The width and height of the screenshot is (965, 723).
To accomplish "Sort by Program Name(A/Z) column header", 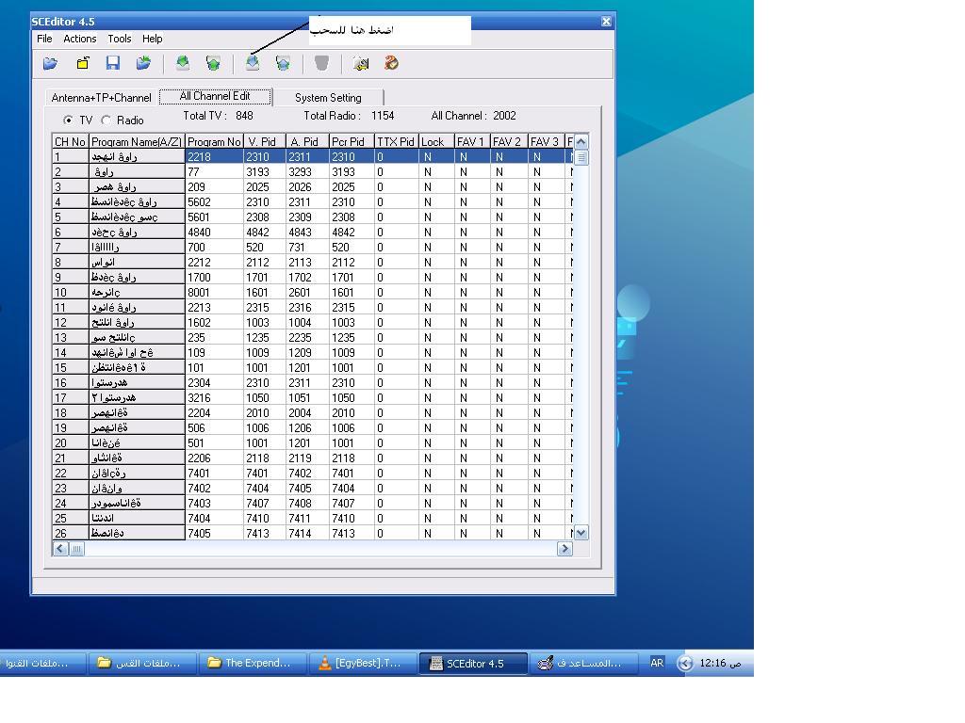I will click(x=137, y=141).
